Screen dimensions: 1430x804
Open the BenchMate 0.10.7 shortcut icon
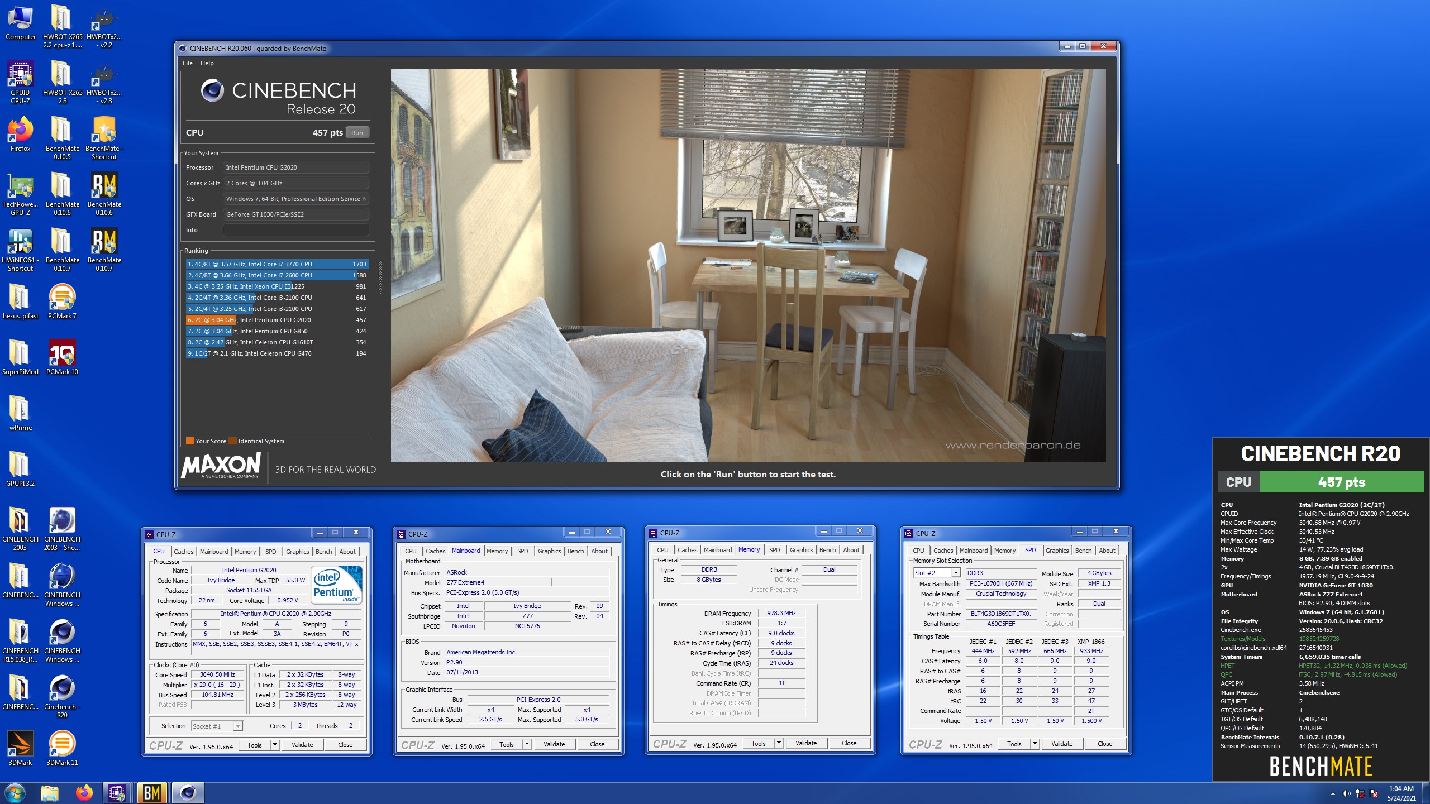pos(104,250)
